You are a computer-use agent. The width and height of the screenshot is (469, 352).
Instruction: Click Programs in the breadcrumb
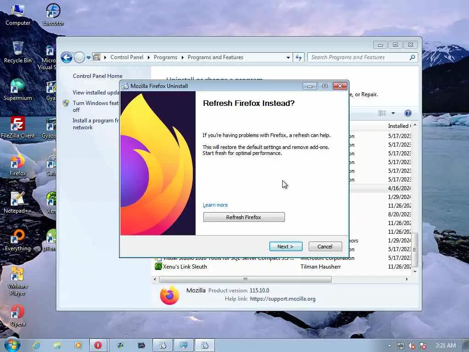pyautogui.click(x=165, y=57)
